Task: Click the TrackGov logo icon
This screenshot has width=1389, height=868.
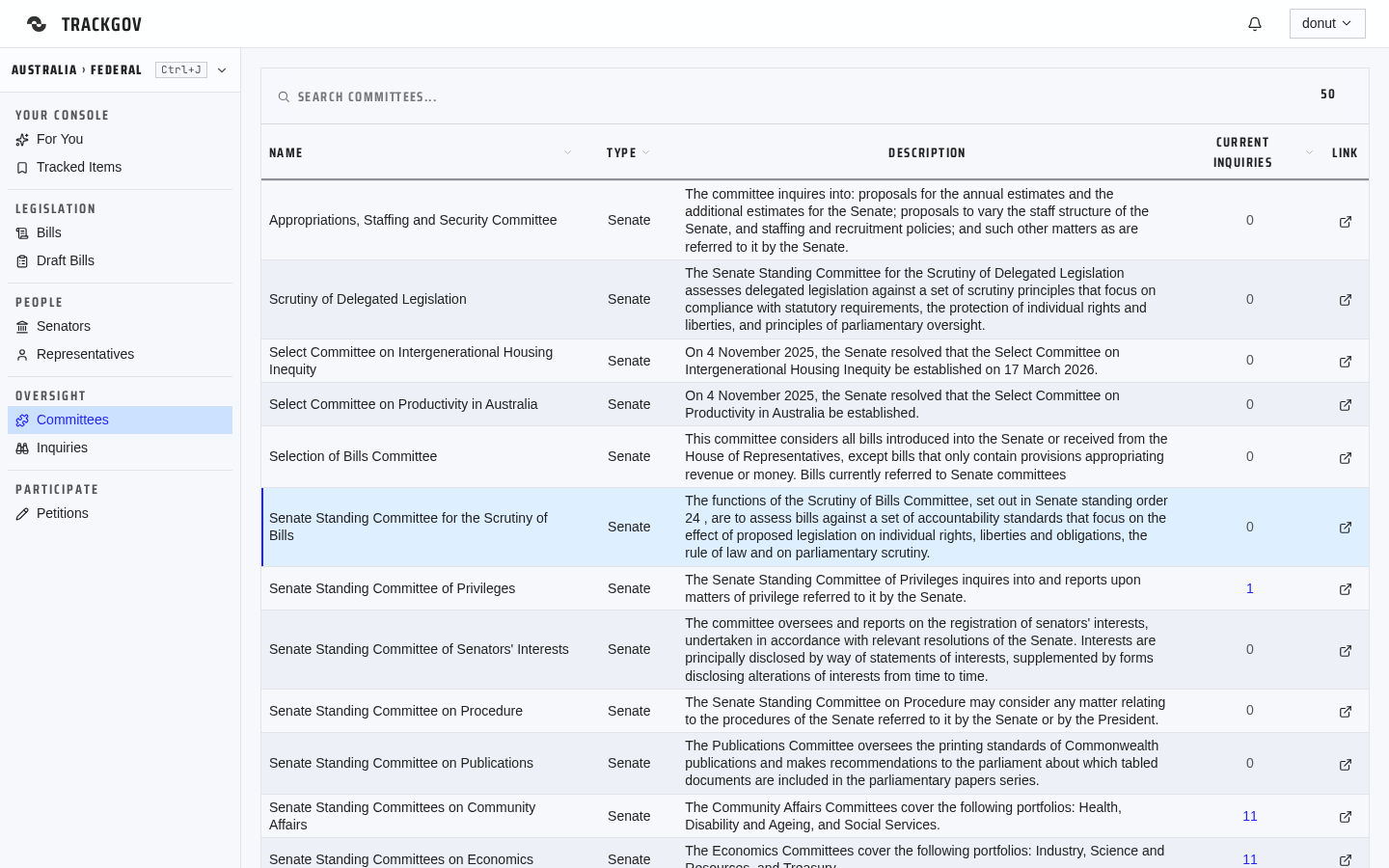Action: click(x=37, y=24)
